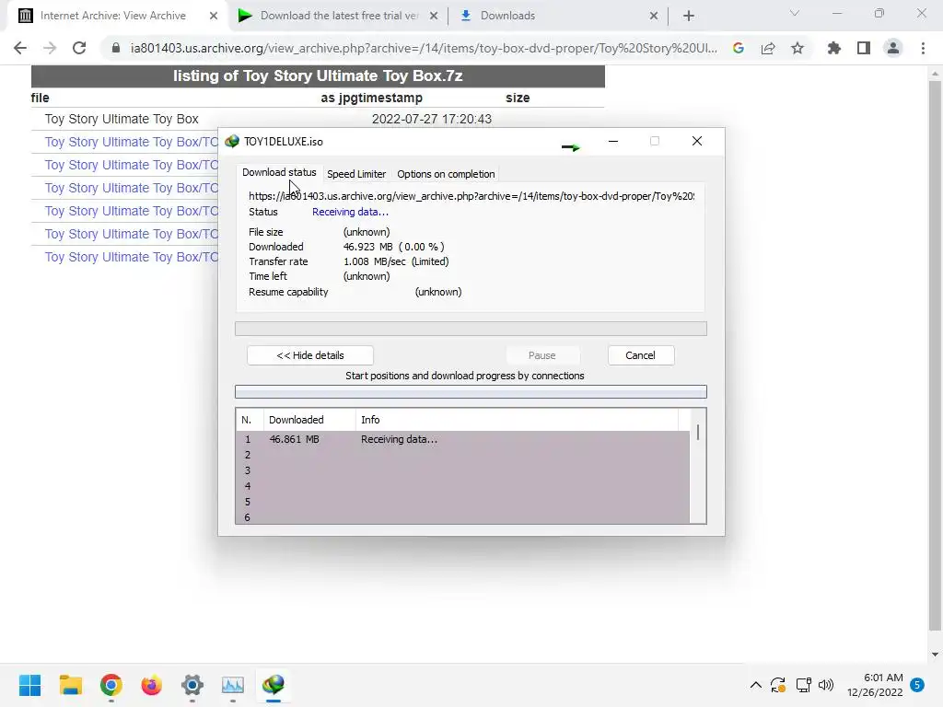Image resolution: width=943 pixels, height=707 pixels.
Task: Click the N. column header
Action: click(x=250, y=420)
